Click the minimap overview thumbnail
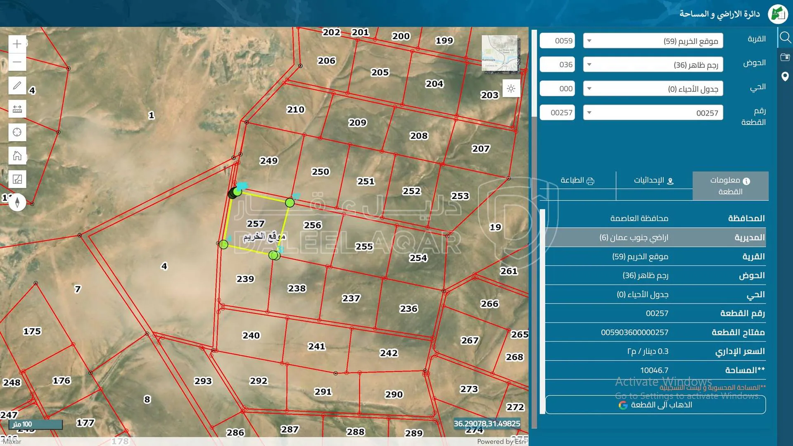The width and height of the screenshot is (793, 446). 501,54
